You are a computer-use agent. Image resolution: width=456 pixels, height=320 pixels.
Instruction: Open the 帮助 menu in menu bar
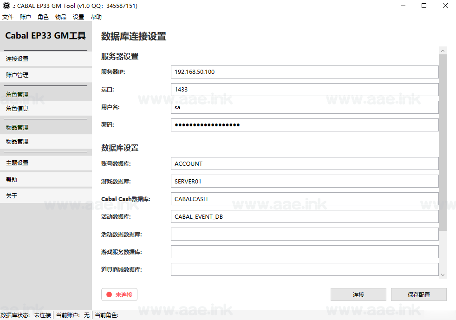[96, 17]
